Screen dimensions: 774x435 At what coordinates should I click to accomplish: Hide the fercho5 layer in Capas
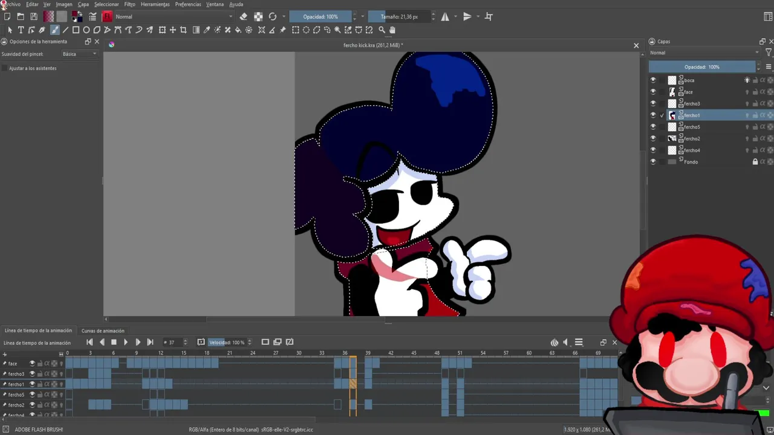click(x=652, y=127)
